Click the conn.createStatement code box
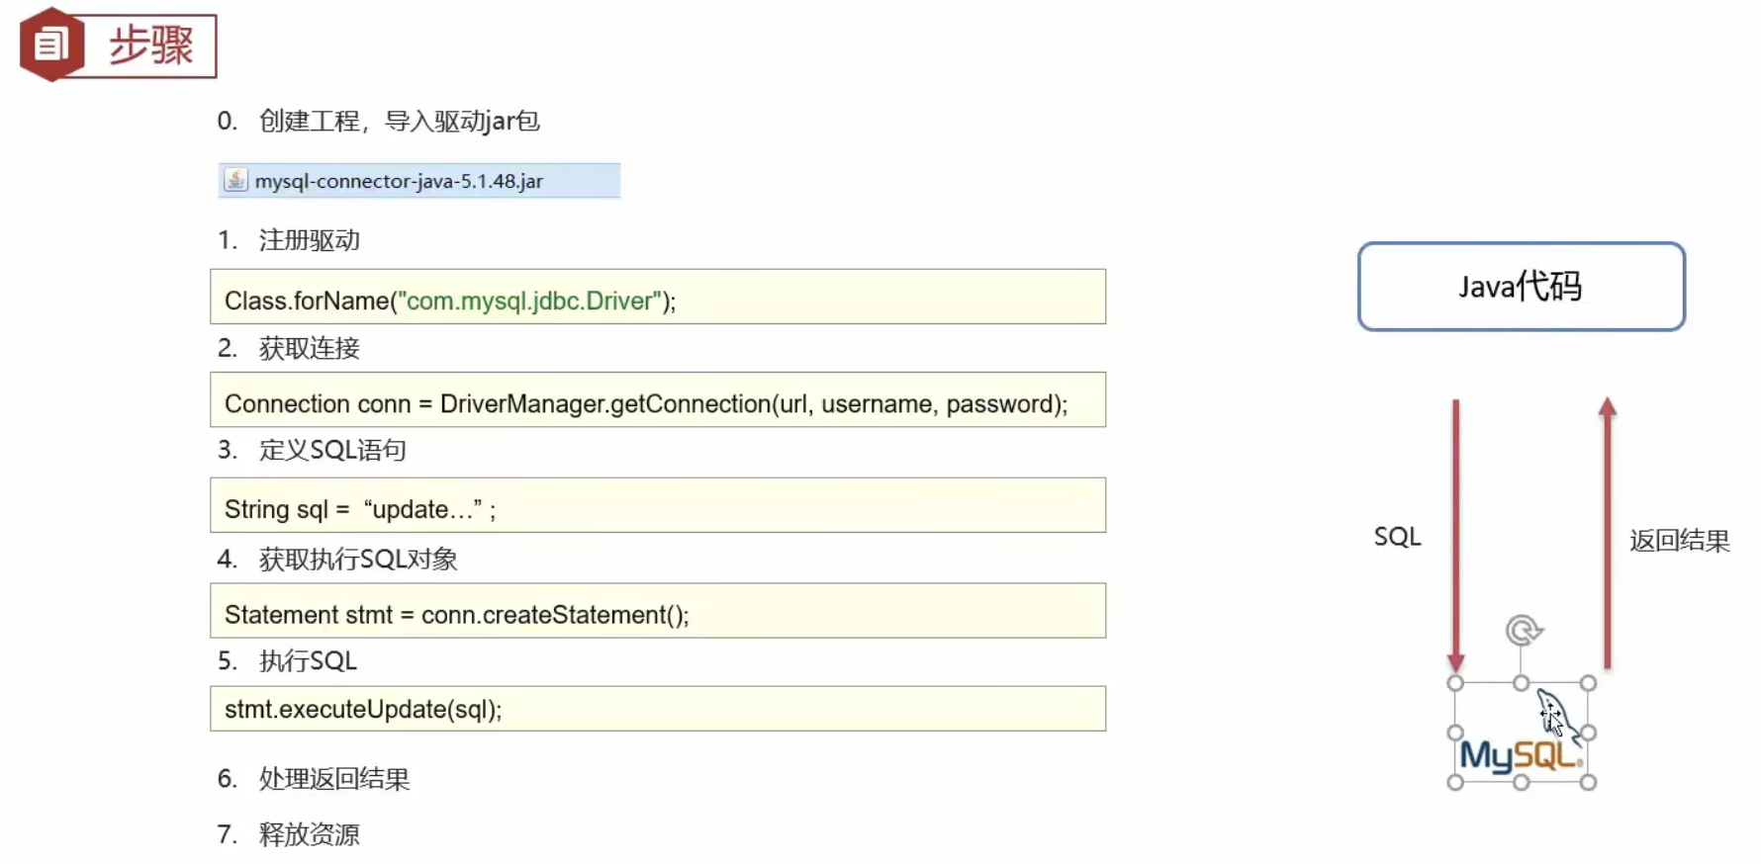This screenshot has height=864, width=1761. (658, 610)
